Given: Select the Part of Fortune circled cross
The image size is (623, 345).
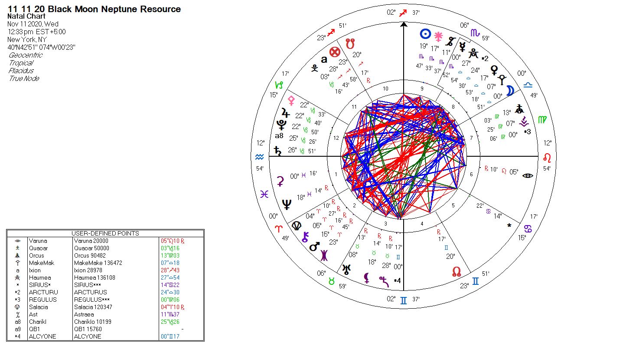Looking at the screenshot, I should 334,52.
